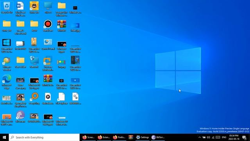Select the Store Game.png image file
Viewport: 250px width, 141px height.
click(x=20, y=83)
